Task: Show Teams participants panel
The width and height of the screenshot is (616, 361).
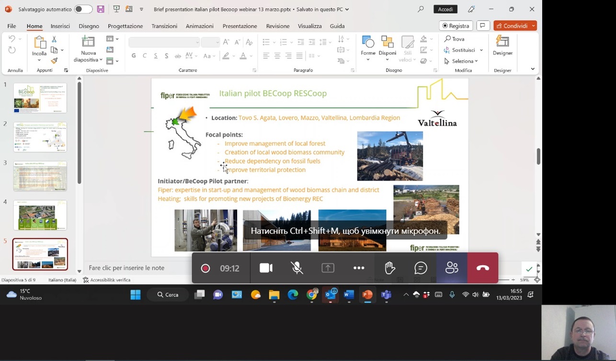Action: tap(452, 268)
